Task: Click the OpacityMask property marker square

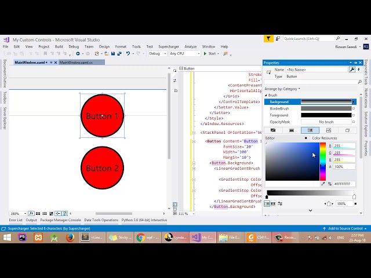Action: point(354,122)
